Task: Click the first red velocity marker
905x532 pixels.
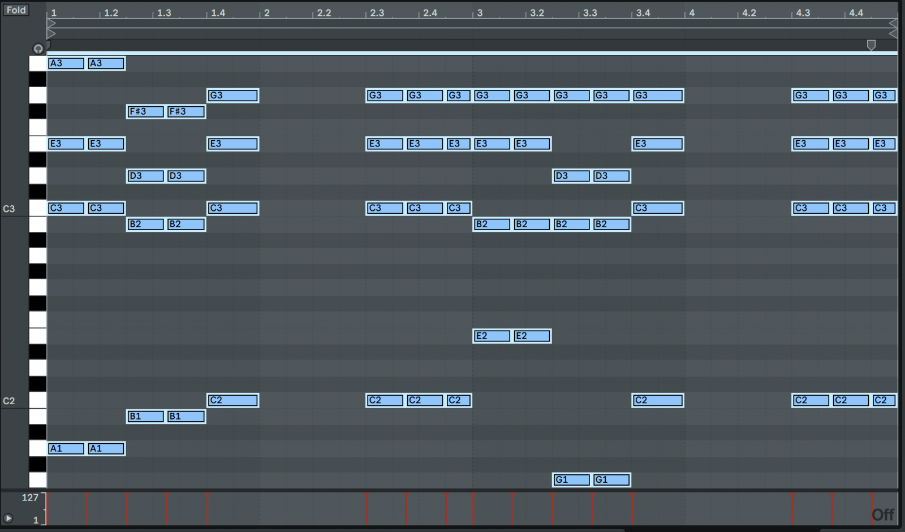Action: pos(47,508)
